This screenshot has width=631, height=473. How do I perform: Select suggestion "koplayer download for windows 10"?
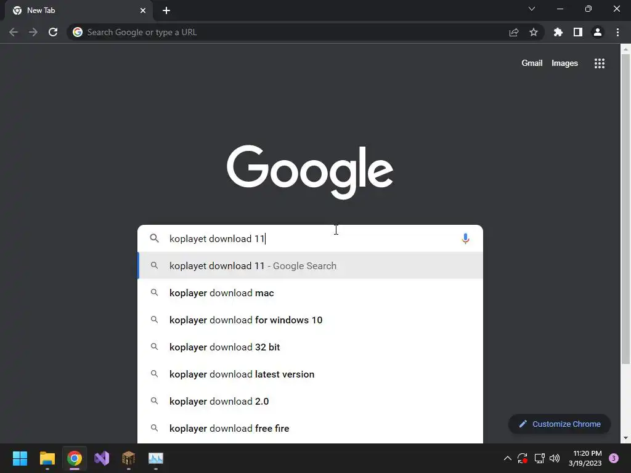coord(311,320)
